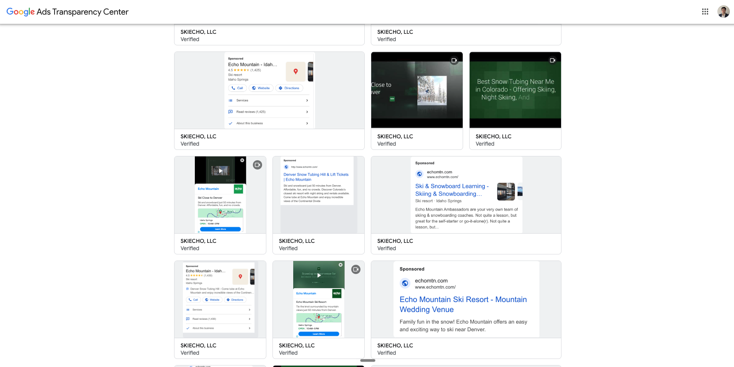Click Directions button in Echo Mountain 1,425 ad

pos(289,88)
